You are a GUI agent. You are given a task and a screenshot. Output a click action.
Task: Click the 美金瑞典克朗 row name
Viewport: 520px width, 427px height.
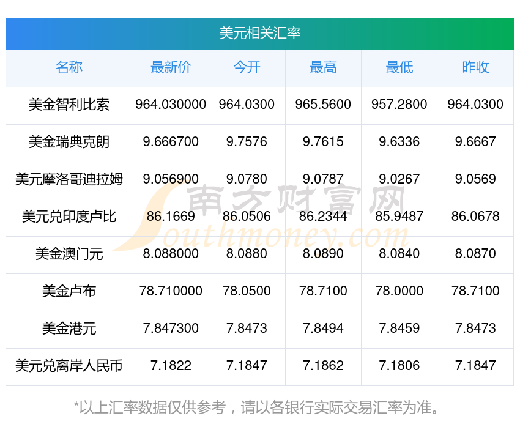point(69,142)
